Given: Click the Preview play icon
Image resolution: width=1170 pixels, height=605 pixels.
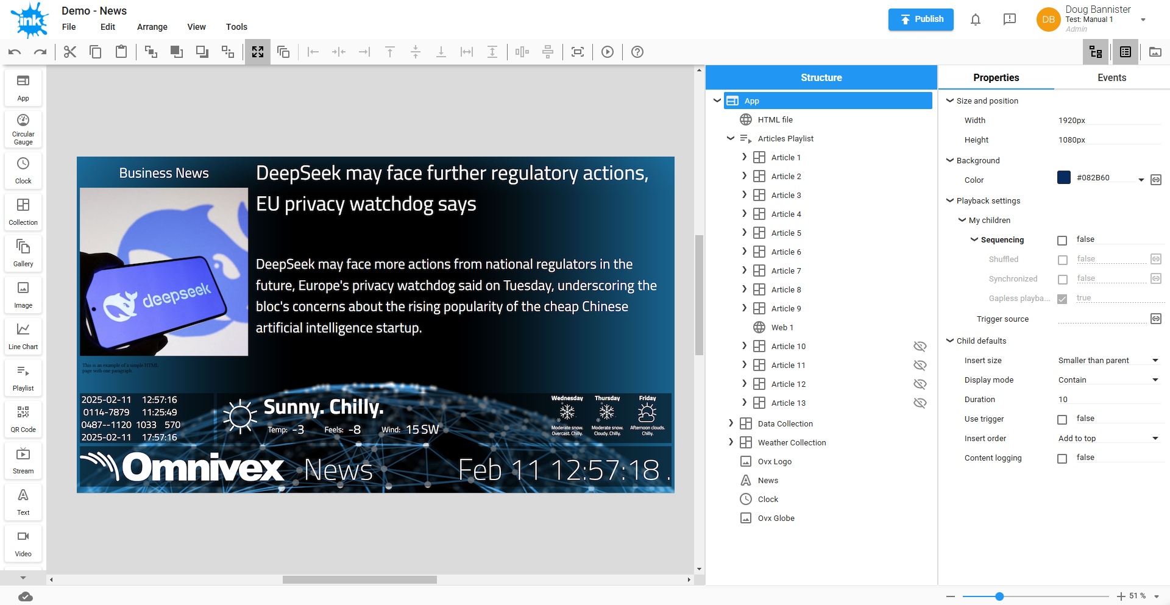Looking at the screenshot, I should click(608, 52).
